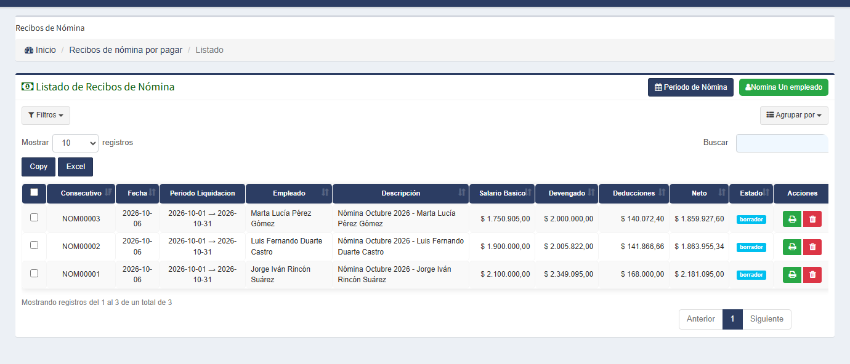Sort table by Deducciones column
The image size is (850, 364).
tap(634, 193)
